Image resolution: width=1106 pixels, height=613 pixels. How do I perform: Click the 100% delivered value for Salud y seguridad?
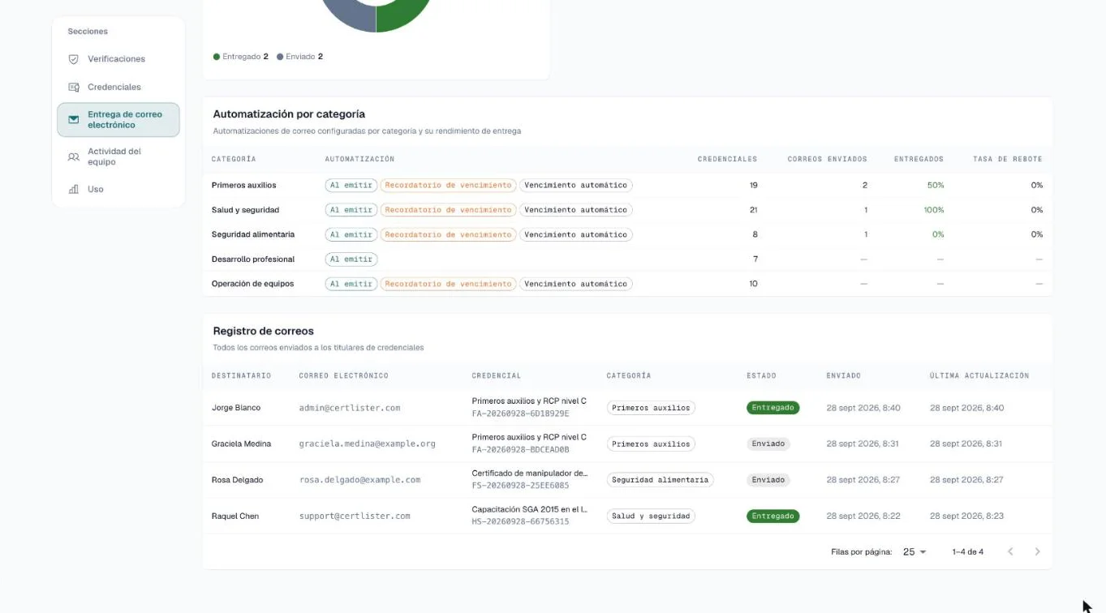pyautogui.click(x=934, y=210)
